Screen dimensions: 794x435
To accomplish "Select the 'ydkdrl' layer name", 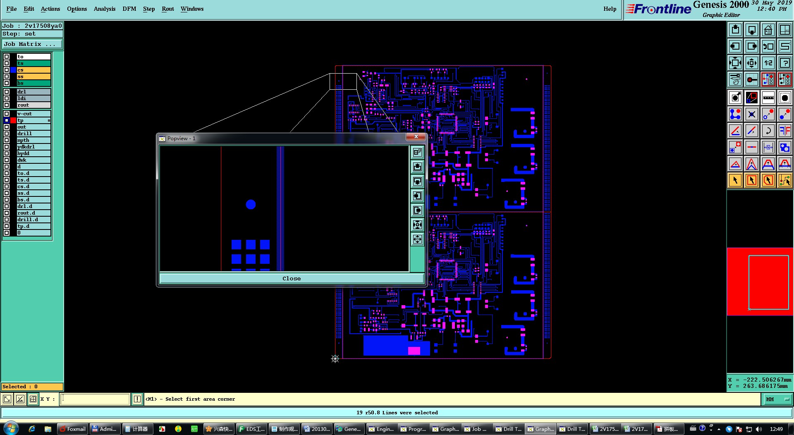I will [33, 147].
